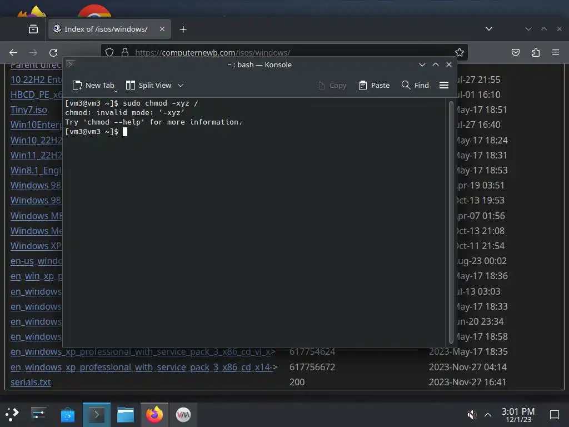The height and width of the screenshot is (427, 569).
Task: Click the site security padlock icon
Action: pos(125,53)
